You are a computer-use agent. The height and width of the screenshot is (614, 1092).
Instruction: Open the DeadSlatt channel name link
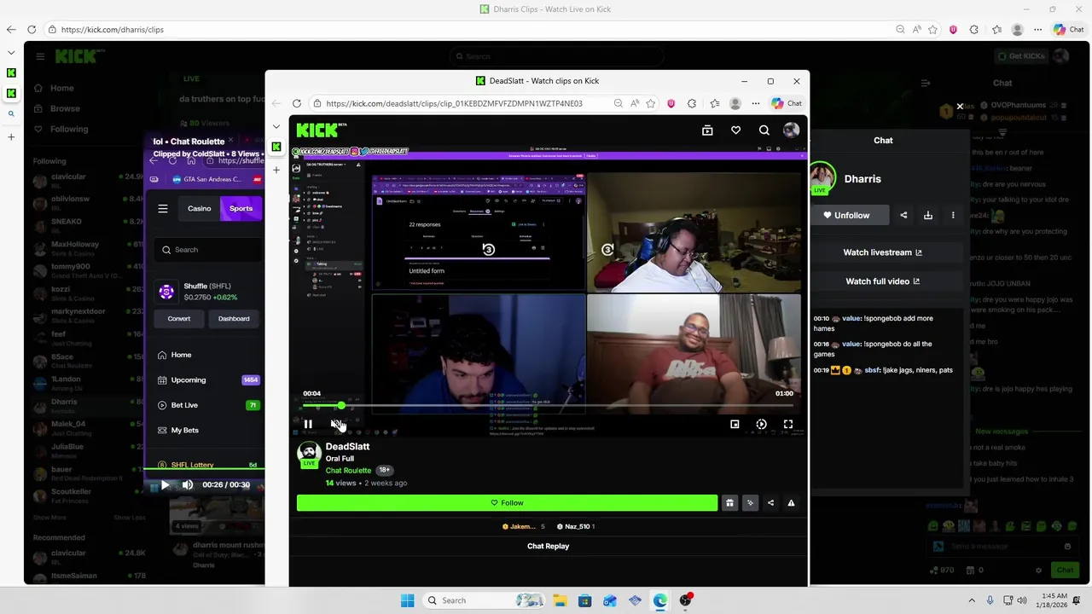[x=347, y=446]
